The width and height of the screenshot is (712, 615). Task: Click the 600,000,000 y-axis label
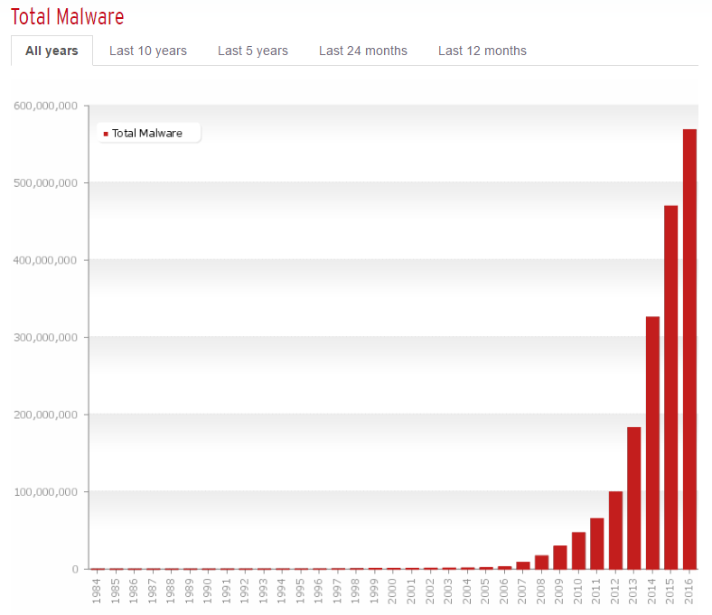coord(47,106)
